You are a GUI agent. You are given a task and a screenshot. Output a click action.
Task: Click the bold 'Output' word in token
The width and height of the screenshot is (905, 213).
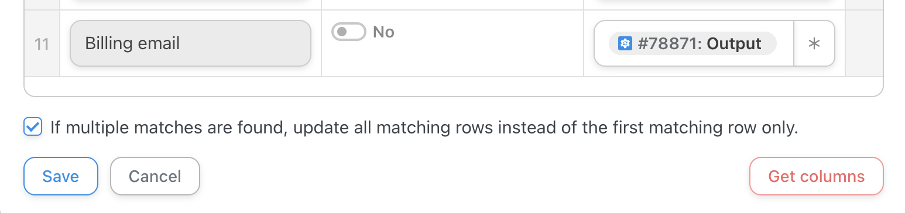(734, 44)
